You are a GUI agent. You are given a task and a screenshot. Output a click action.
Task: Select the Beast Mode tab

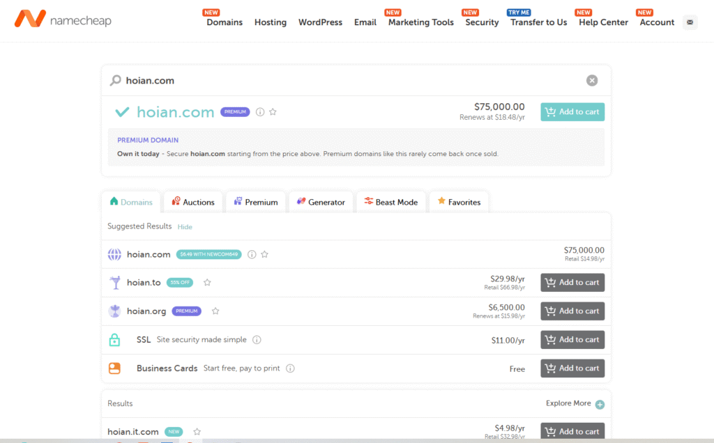pos(390,202)
